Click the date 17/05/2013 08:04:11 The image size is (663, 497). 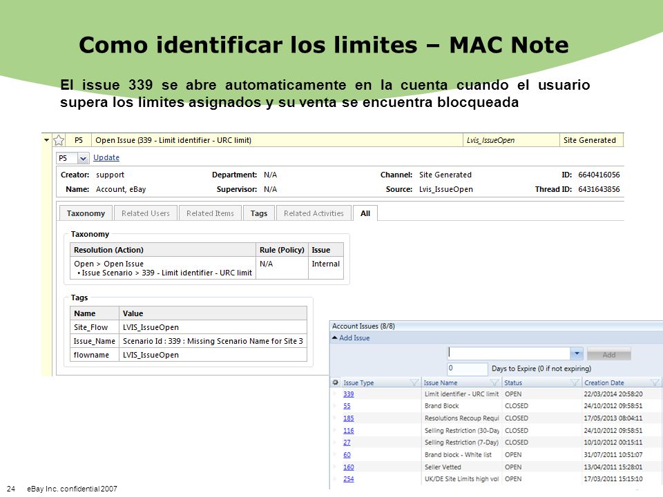pos(613,418)
